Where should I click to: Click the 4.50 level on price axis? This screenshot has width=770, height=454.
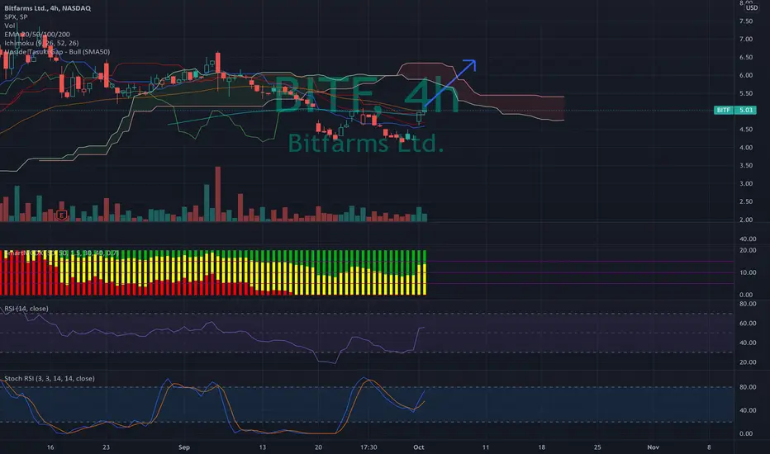coord(746,130)
